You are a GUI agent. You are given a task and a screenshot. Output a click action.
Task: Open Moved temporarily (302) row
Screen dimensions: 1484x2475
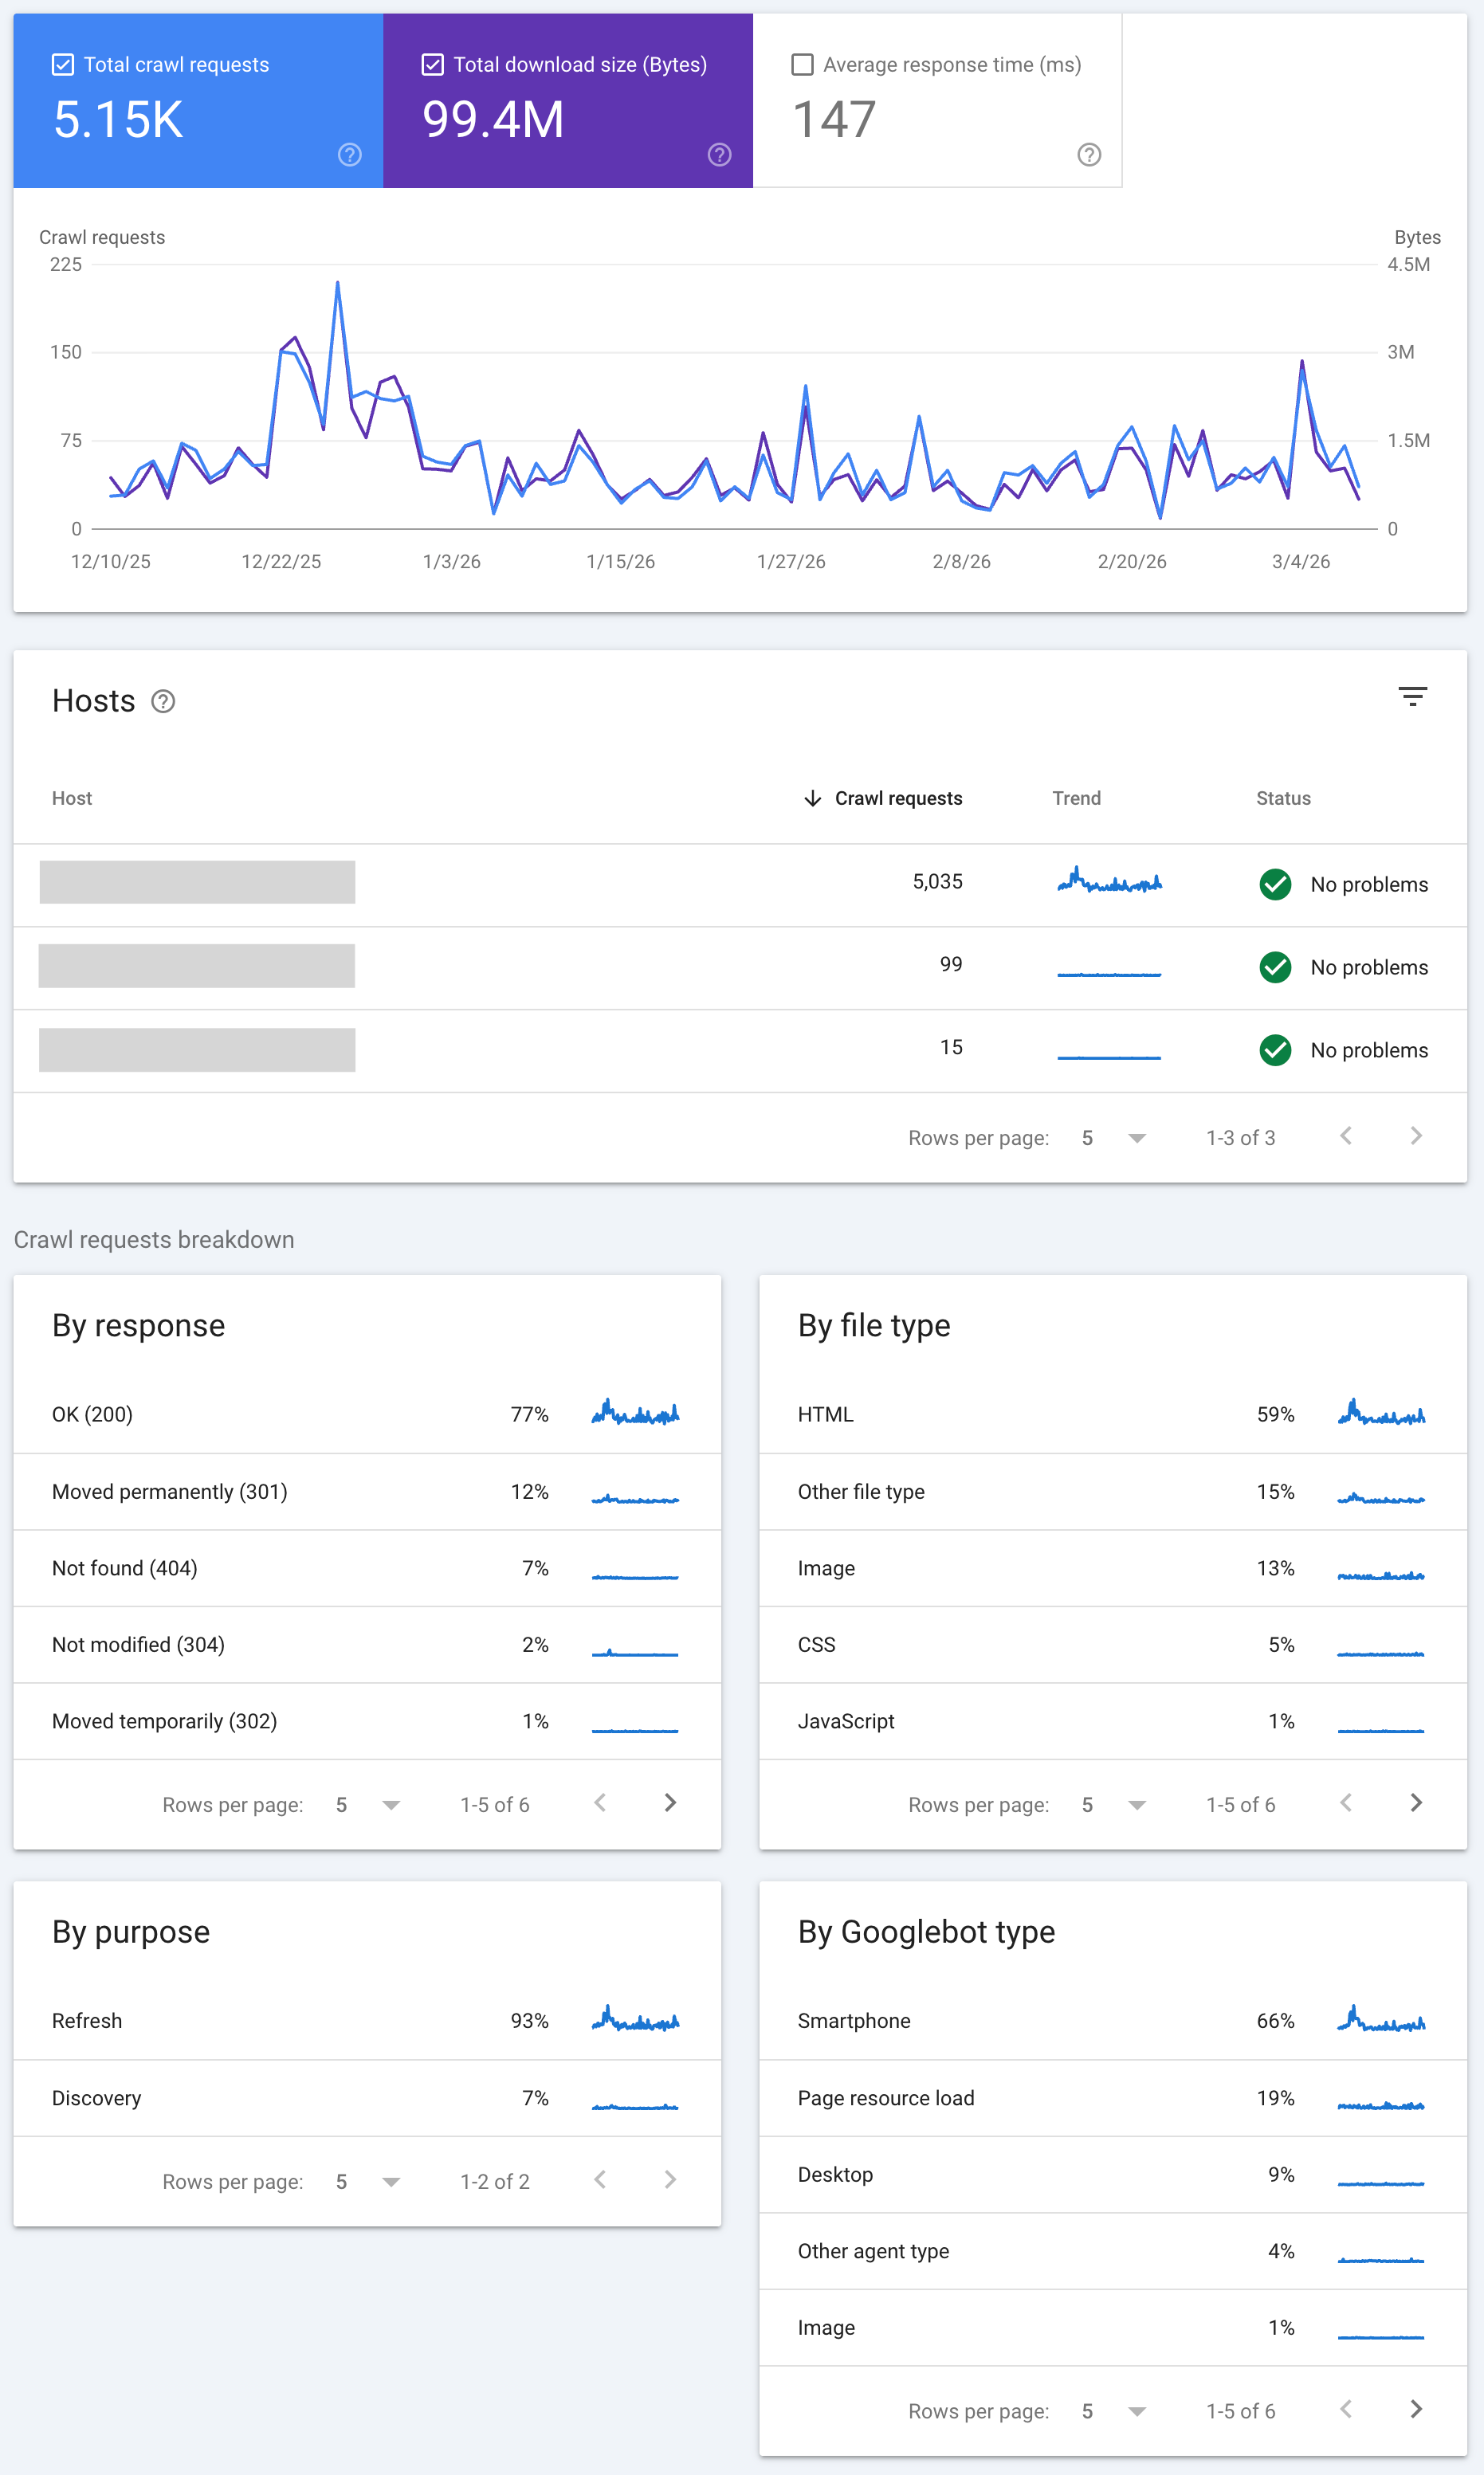coord(367,1721)
